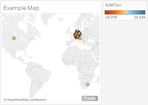Click the zero tick on color legend

pyautogui.click(x=126, y=14)
